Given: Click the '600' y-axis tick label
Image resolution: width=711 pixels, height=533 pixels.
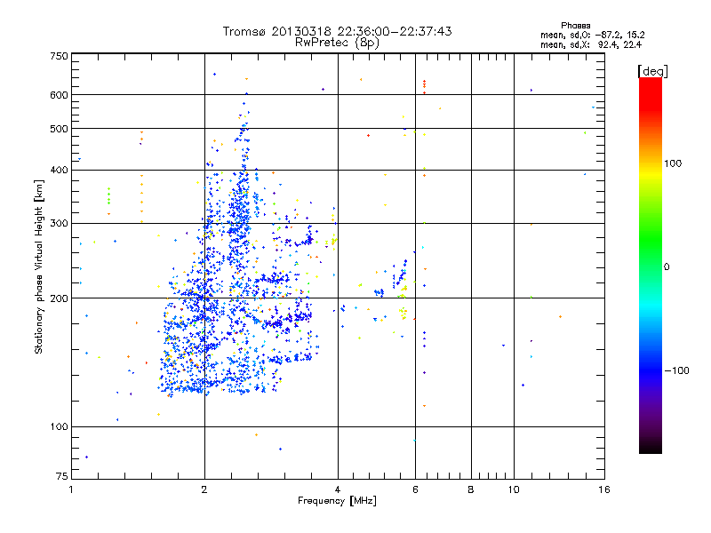Looking at the screenshot, I should (59, 95).
